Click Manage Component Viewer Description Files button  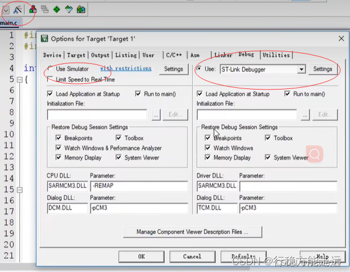[193, 232]
